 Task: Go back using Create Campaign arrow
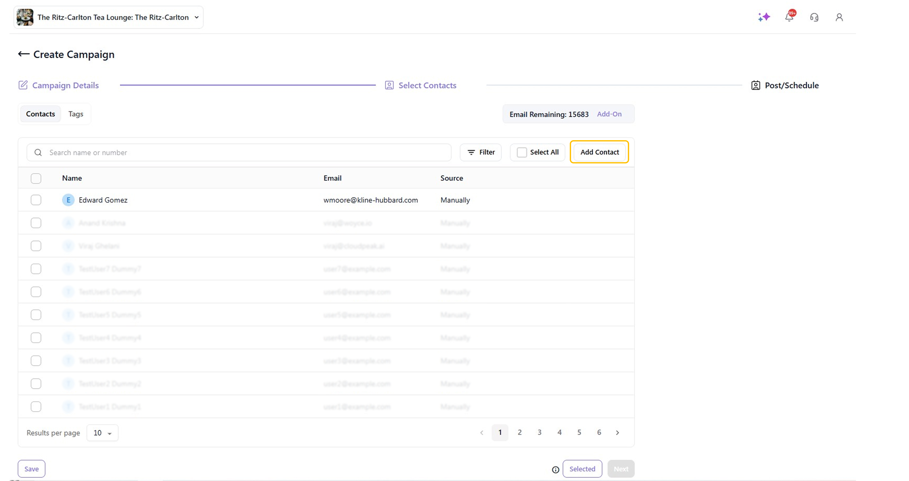pos(24,54)
